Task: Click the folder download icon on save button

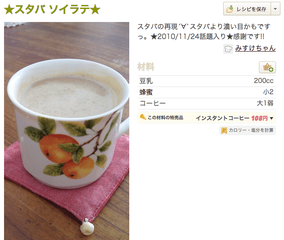Action: (230, 9)
